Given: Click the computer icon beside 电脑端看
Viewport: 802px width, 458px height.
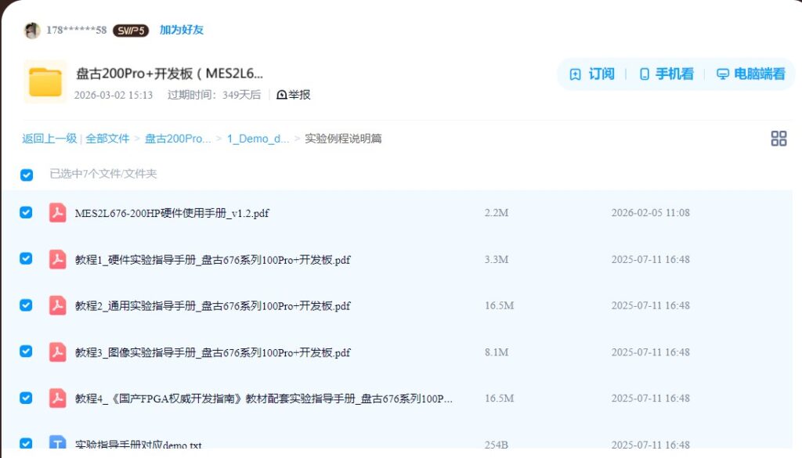Looking at the screenshot, I should pyautogui.click(x=722, y=74).
